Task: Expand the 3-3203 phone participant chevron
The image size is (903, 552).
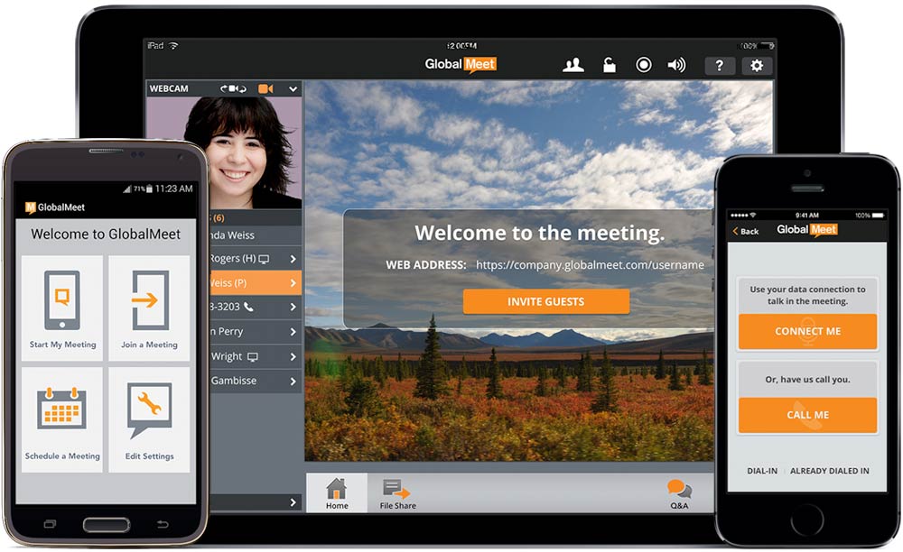Action: [293, 307]
